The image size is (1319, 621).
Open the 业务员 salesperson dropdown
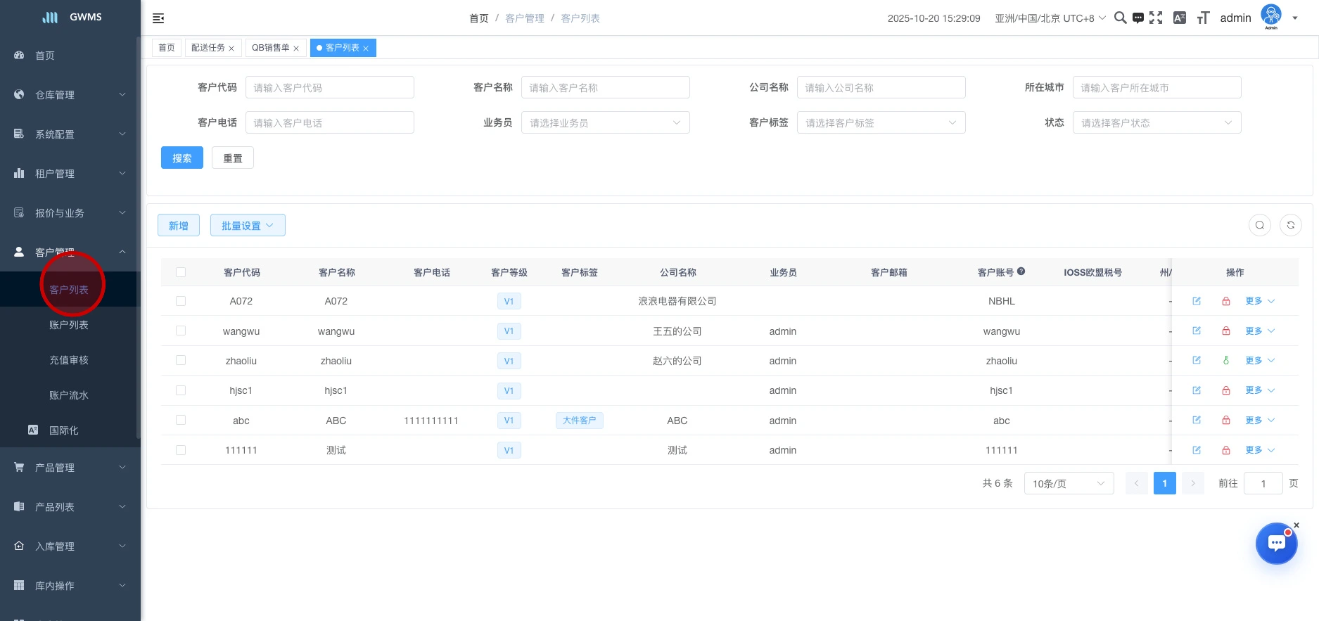click(605, 123)
